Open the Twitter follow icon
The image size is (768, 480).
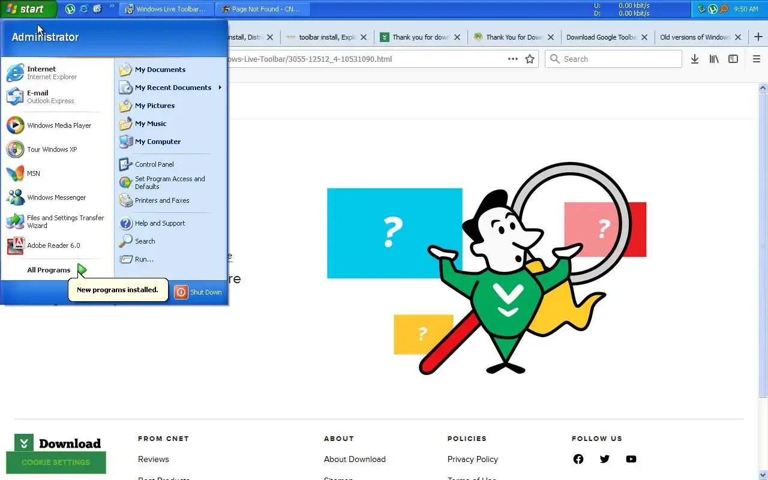(x=605, y=459)
